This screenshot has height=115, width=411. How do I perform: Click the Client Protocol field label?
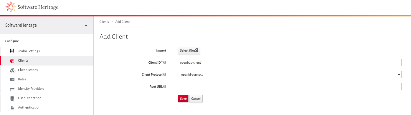(x=152, y=75)
